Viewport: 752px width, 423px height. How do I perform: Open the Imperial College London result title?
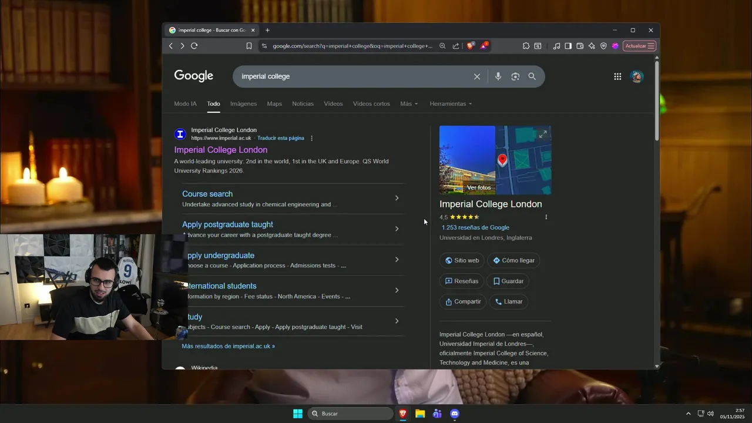tap(220, 150)
